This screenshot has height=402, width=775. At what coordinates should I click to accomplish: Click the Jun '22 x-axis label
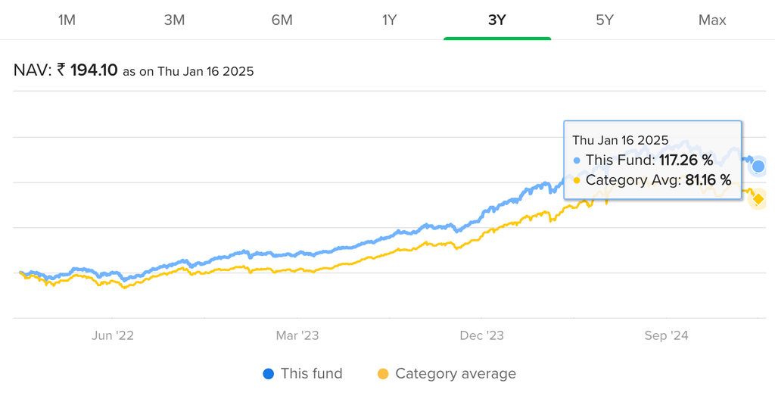(113, 335)
